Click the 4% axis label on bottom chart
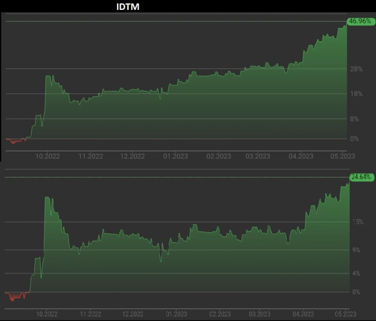 [x=356, y=273]
